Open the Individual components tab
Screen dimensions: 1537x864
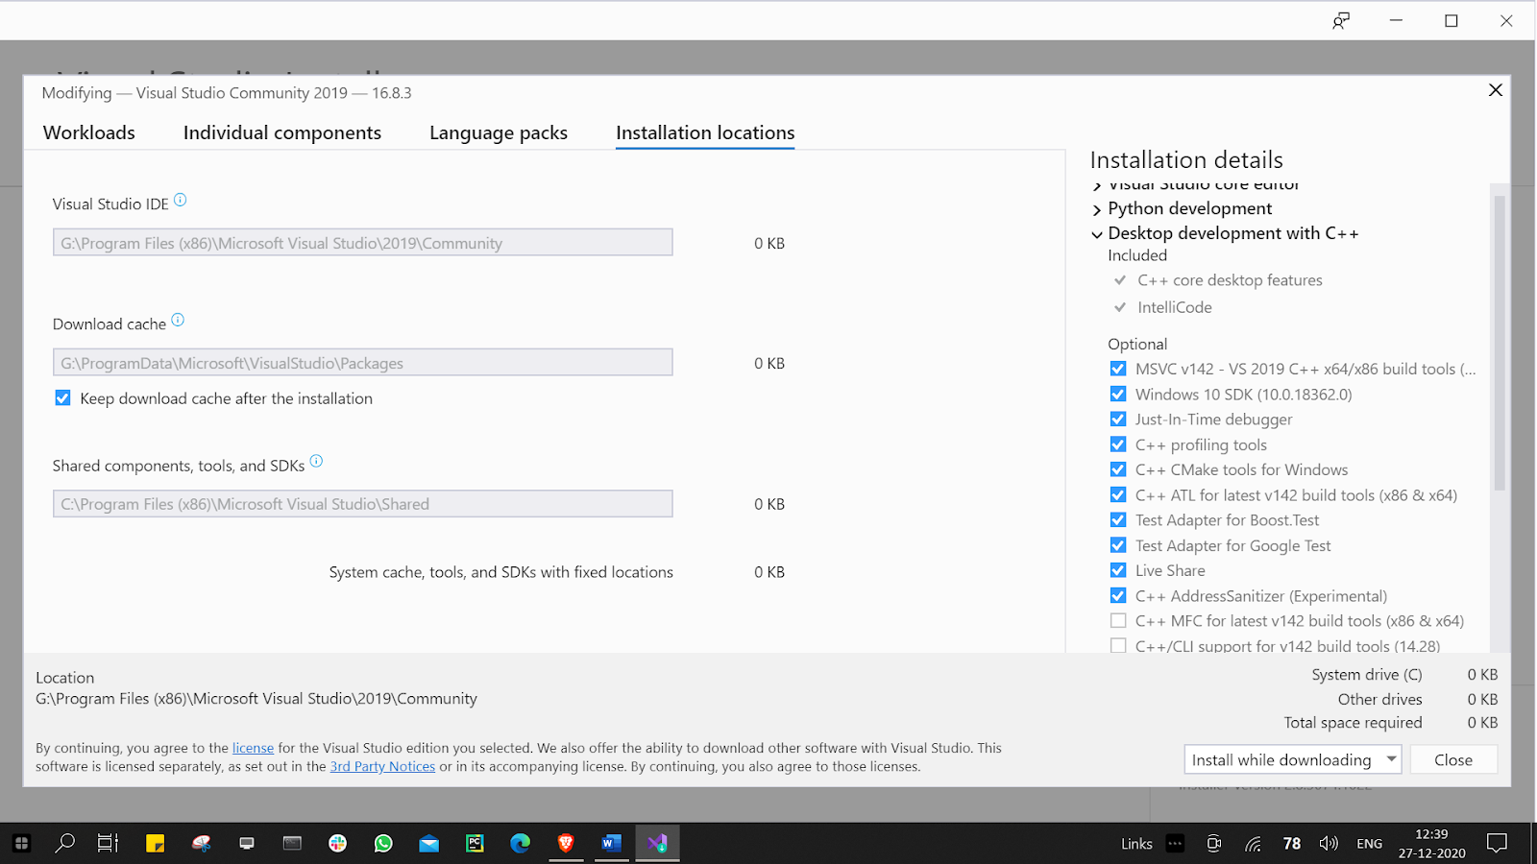pyautogui.click(x=282, y=132)
